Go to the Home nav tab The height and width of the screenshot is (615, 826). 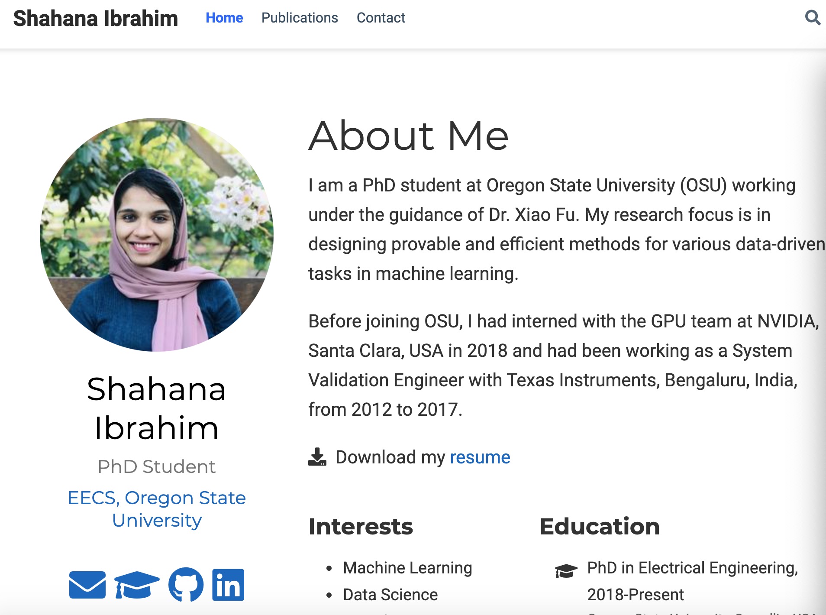[x=224, y=18]
